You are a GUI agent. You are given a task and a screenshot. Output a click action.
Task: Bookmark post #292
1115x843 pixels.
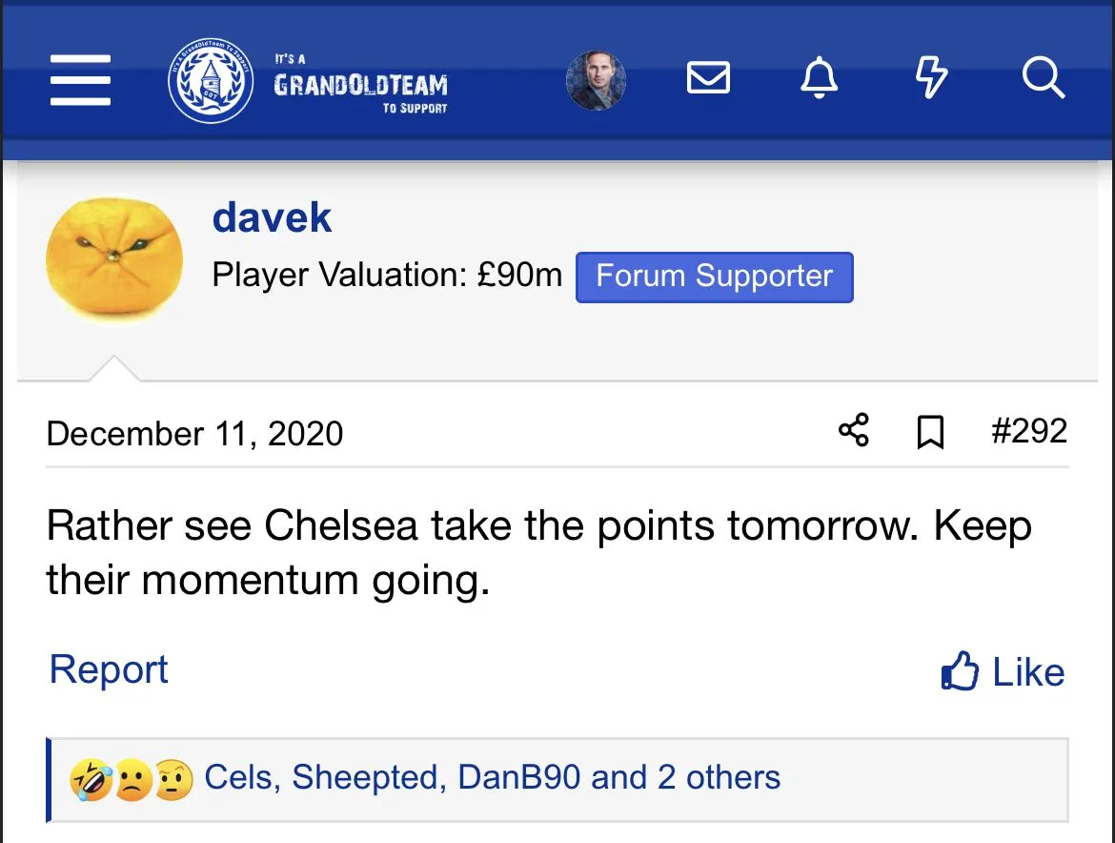click(x=929, y=433)
